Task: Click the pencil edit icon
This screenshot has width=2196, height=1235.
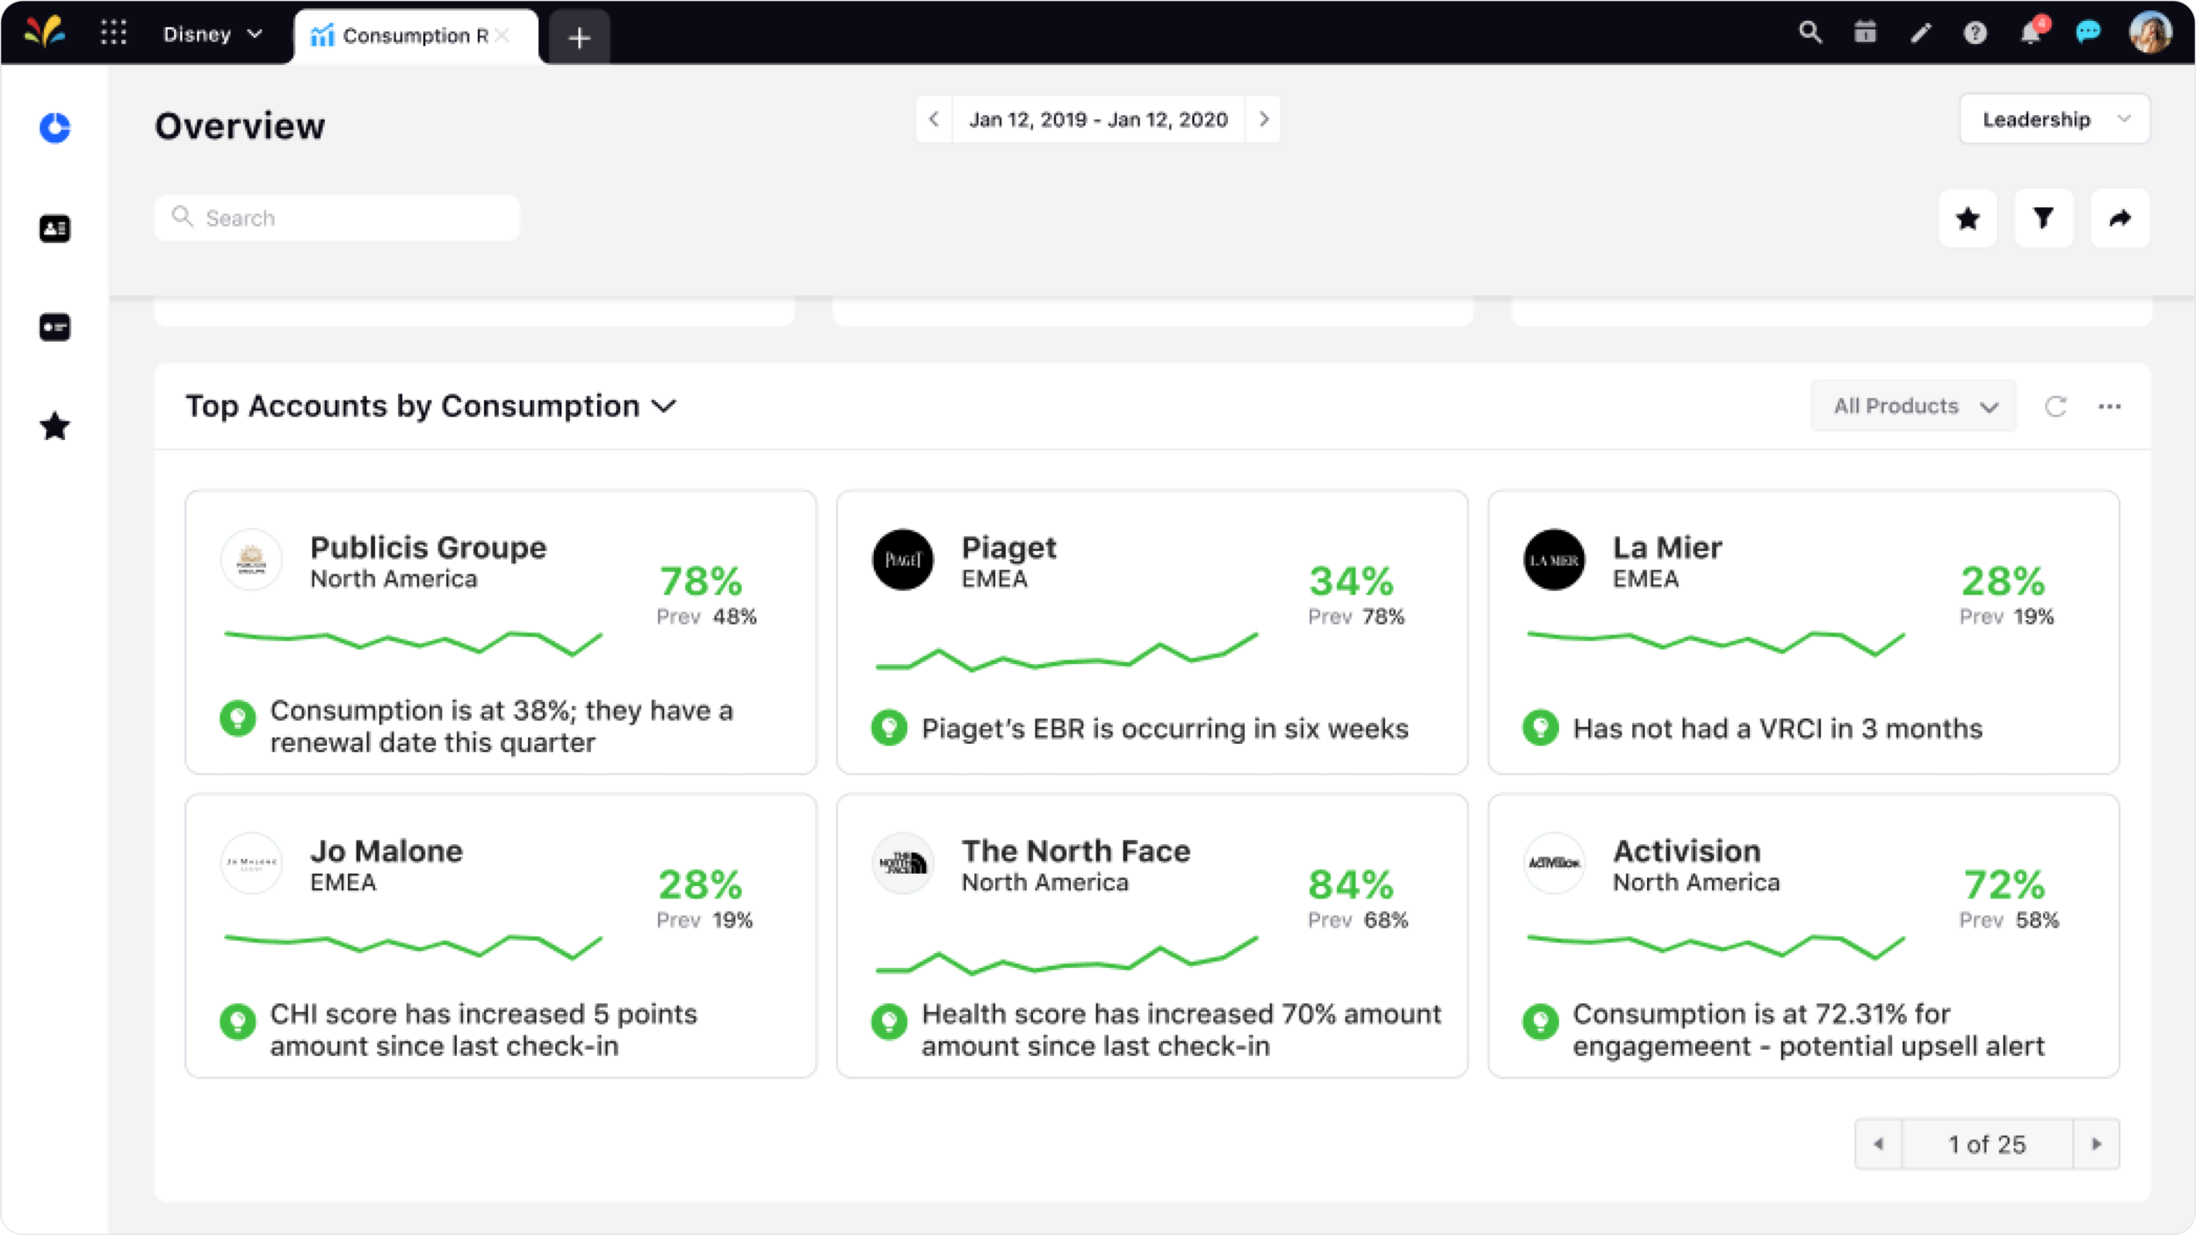Action: point(1920,33)
